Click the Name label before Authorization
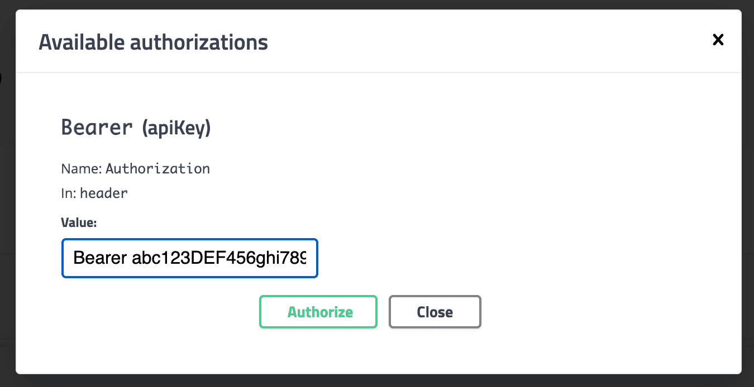The image size is (754, 387). pos(82,168)
